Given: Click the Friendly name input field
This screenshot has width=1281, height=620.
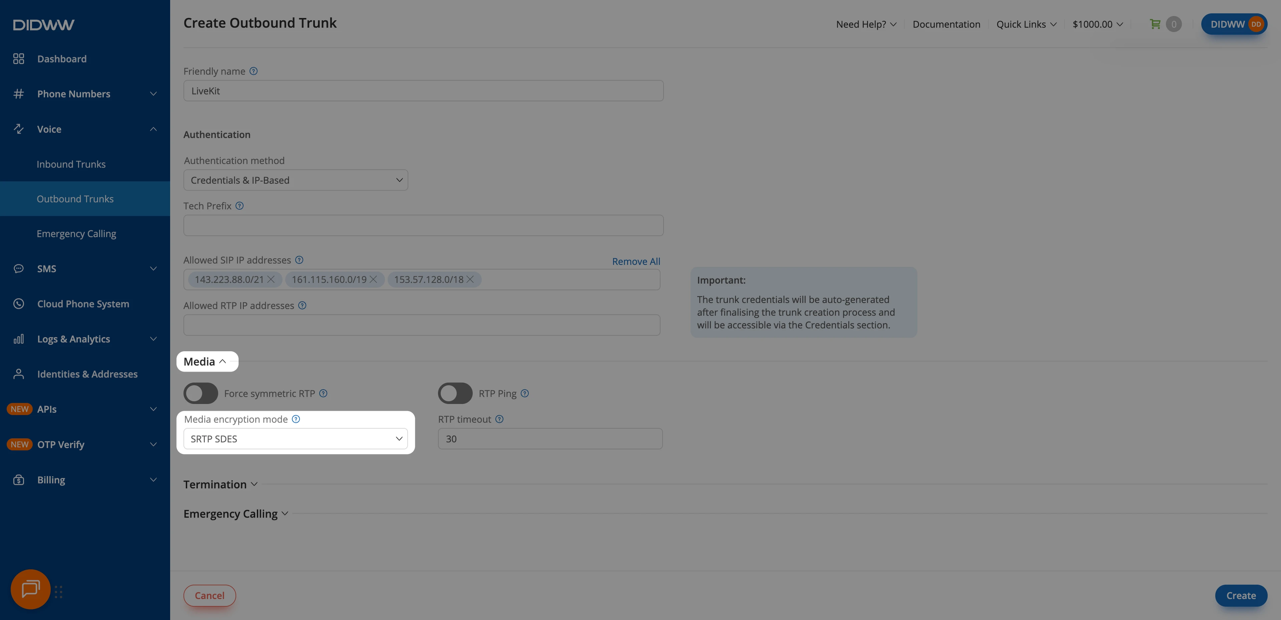Looking at the screenshot, I should click(423, 90).
